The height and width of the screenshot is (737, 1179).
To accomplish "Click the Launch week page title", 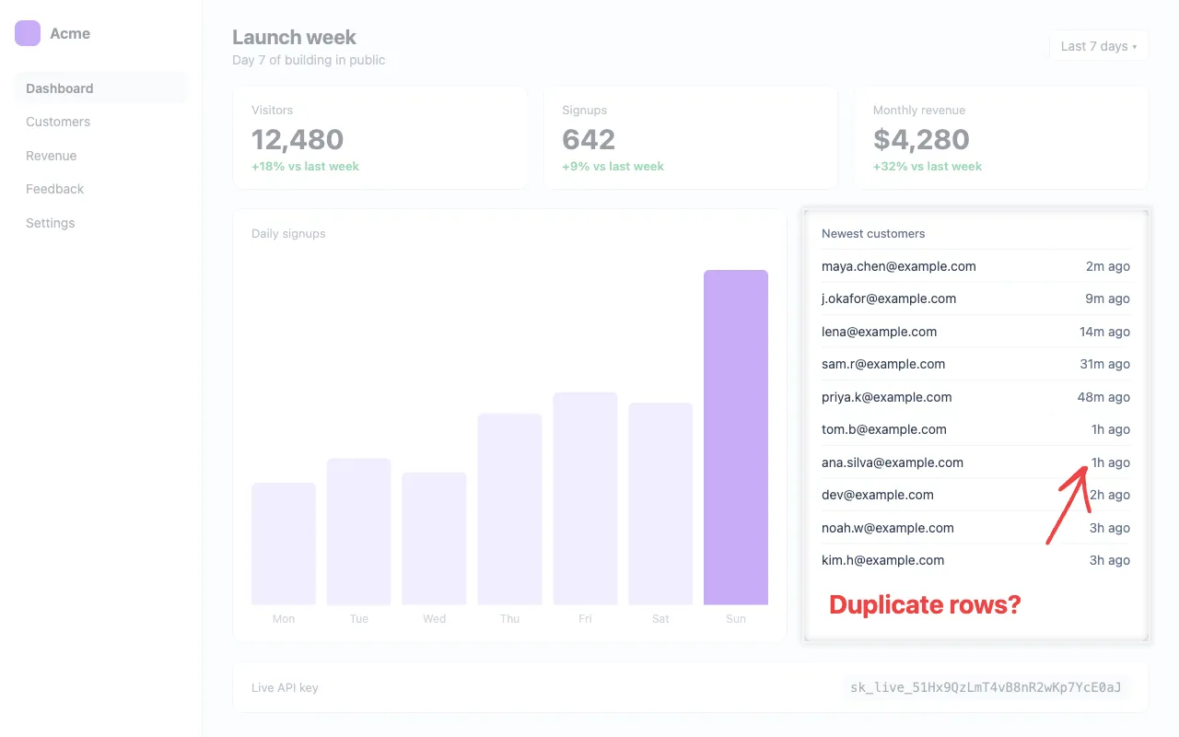I will click(x=295, y=38).
